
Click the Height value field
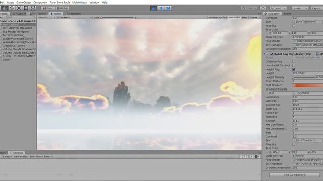pyautogui.click(x=307, y=73)
